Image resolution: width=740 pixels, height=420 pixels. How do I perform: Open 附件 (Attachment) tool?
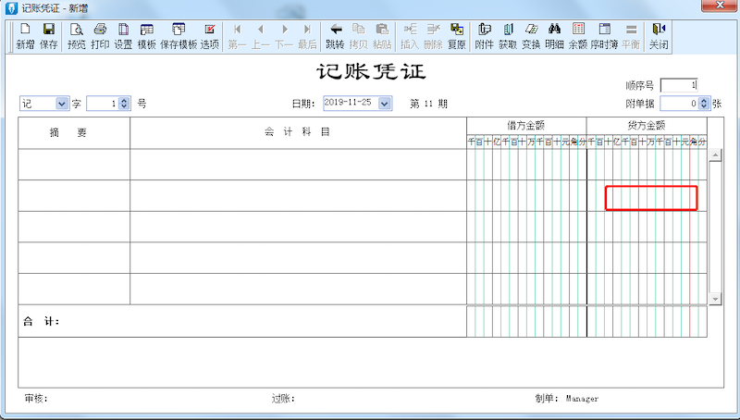coord(484,36)
